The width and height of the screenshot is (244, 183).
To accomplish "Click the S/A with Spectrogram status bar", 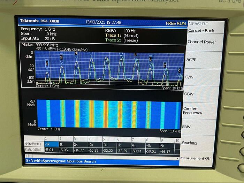I will click(x=102, y=162).
